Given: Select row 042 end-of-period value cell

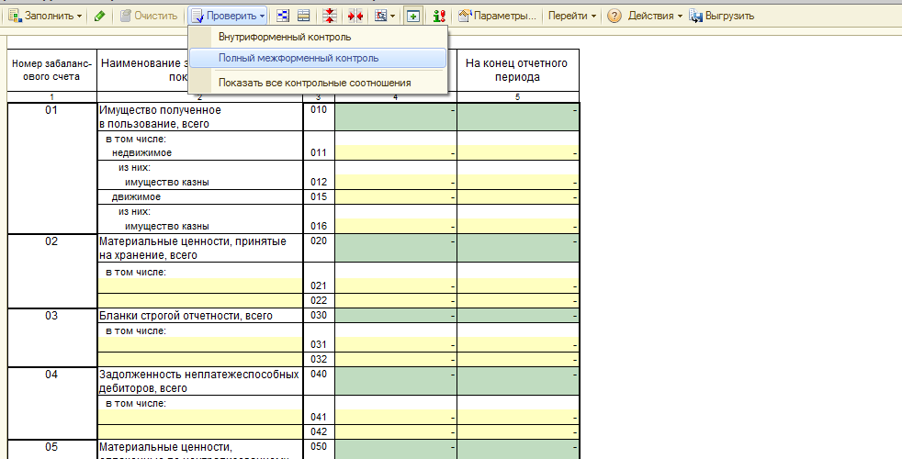Looking at the screenshot, I should pos(518,431).
